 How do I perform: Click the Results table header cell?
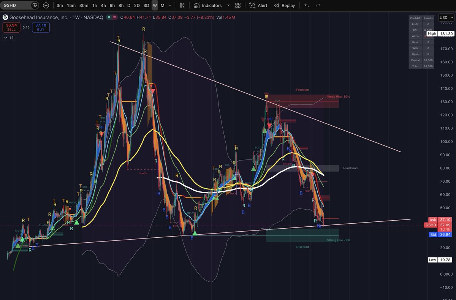pyautogui.click(x=428, y=18)
